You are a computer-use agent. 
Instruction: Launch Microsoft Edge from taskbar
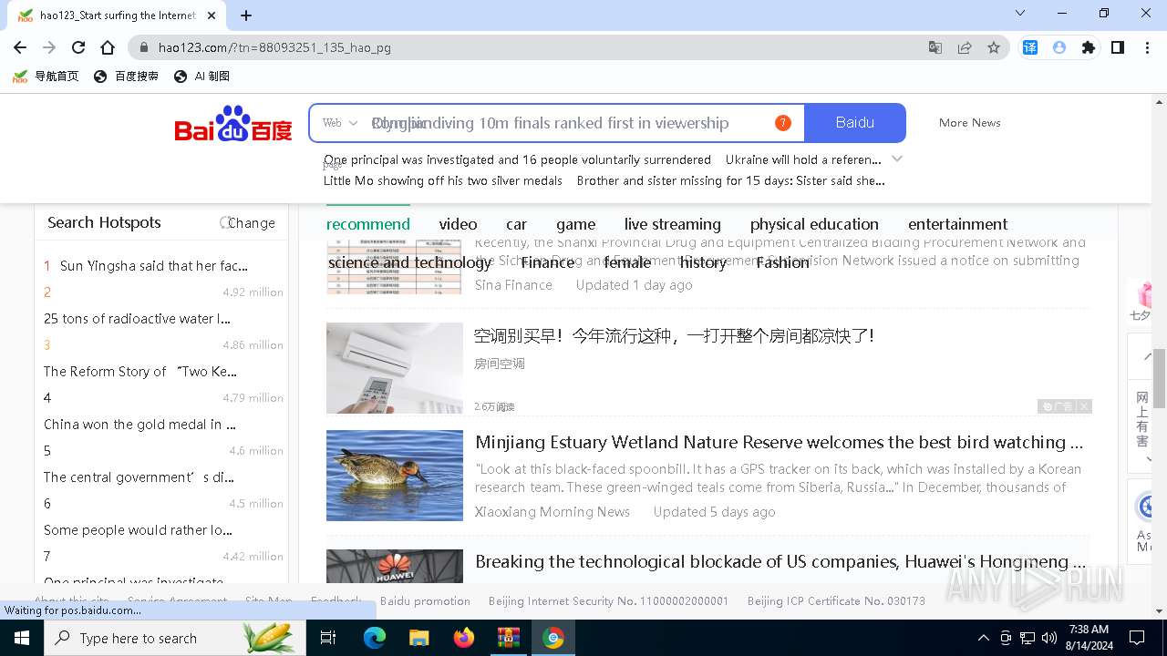coord(375,638)
